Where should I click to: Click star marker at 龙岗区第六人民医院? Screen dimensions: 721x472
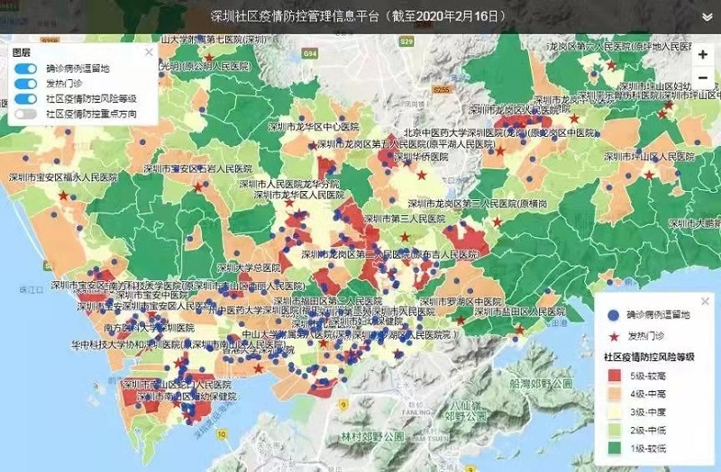tap(611, 66)
